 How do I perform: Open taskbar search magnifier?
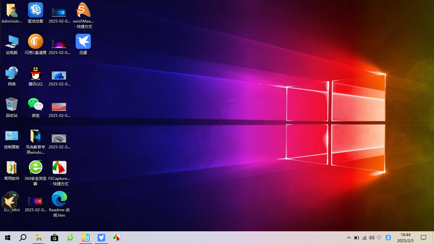point(23,238)
